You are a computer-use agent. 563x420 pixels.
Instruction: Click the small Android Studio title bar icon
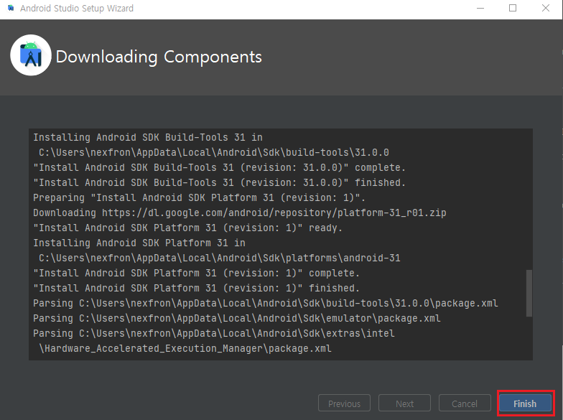pos(11,8)
